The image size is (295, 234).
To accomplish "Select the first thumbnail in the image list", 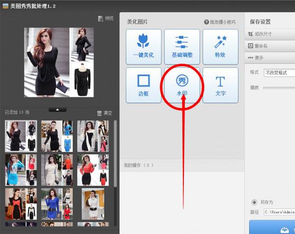I will click(21, 136).
